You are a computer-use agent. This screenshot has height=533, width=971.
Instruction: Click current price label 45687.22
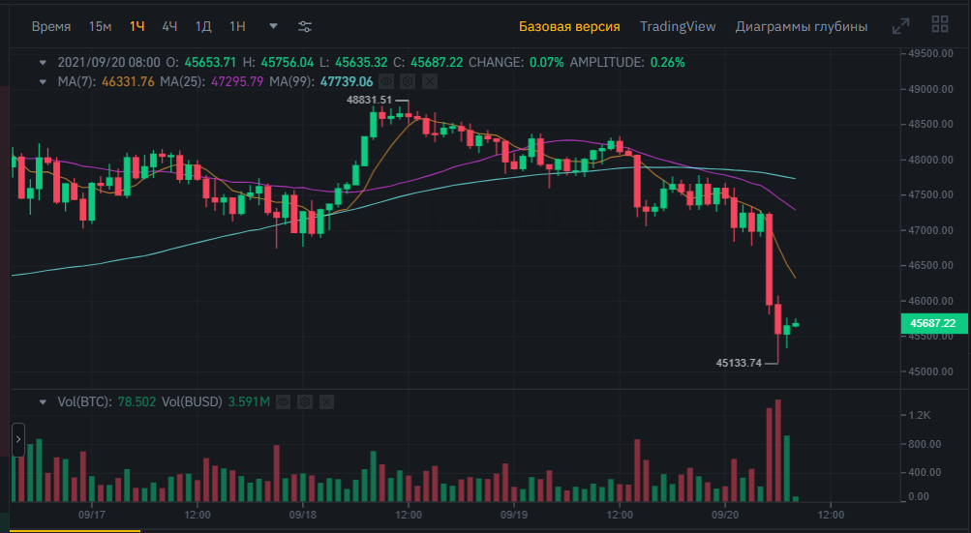coord(934,323)
